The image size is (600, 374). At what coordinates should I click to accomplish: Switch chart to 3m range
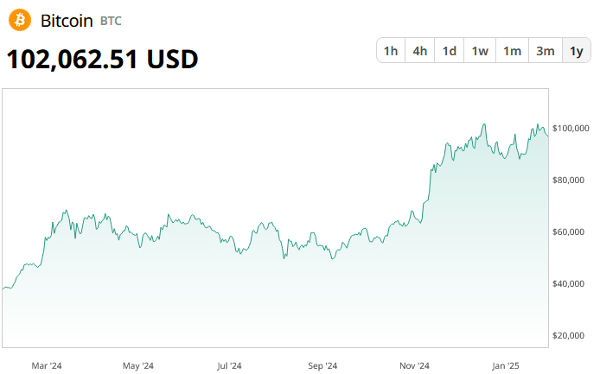[545, 51]
